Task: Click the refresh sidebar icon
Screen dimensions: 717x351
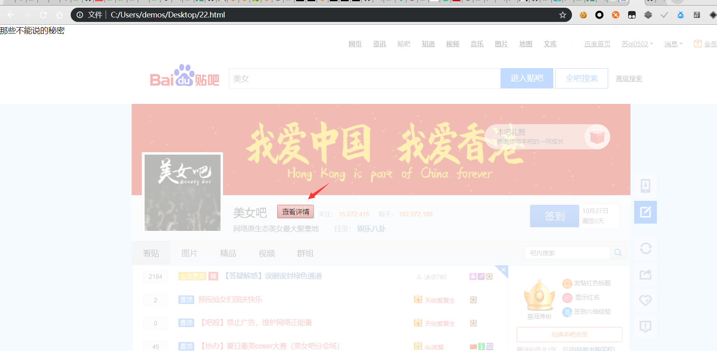Action: [x=646, y=248]
